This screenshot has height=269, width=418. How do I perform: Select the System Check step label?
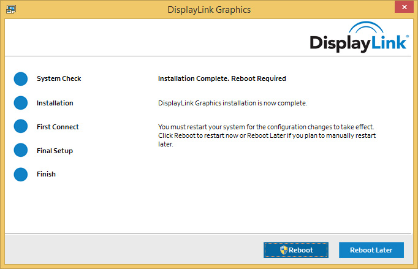[x=59, y=79]
